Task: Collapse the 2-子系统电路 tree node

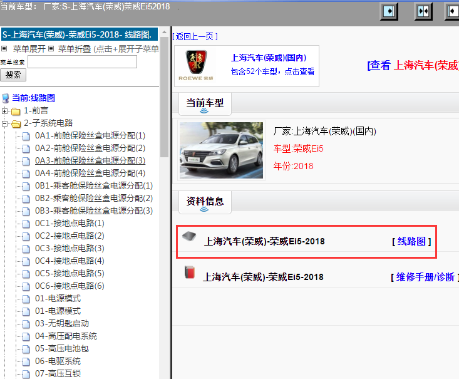Action: 4,123
